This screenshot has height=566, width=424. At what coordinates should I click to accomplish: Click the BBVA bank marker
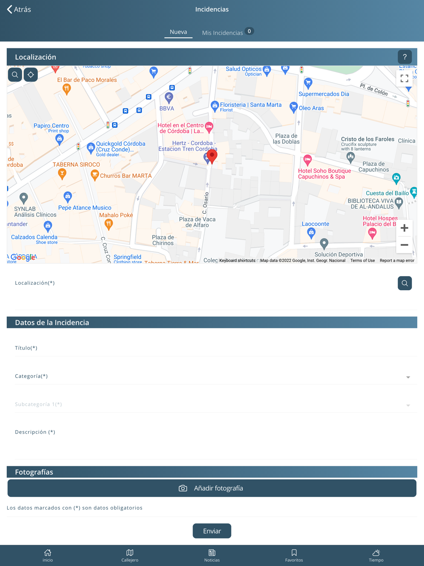pyautogui.click(x=169, y=98)
